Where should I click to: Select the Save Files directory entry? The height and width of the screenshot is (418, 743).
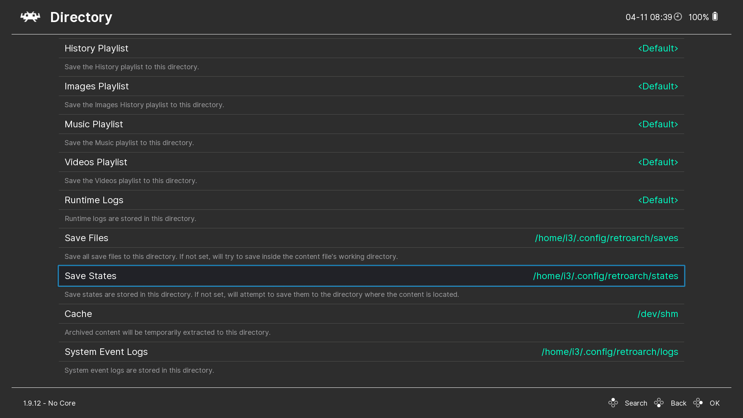point(87,238)
